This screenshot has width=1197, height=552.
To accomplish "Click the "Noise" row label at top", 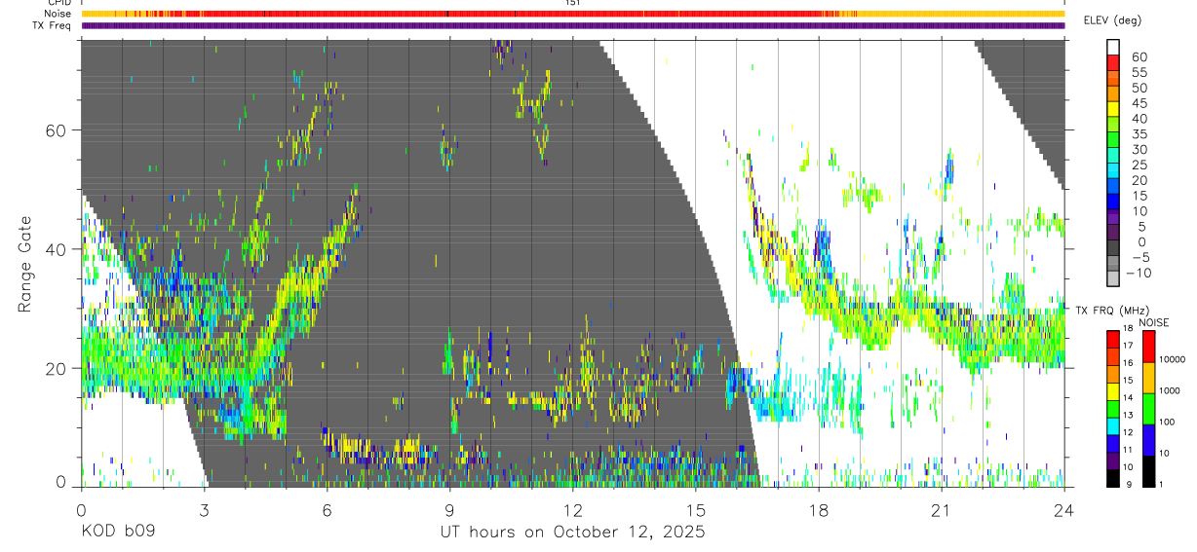I will 58,14.
